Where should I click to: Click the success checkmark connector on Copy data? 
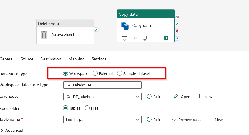coord(177,24)
